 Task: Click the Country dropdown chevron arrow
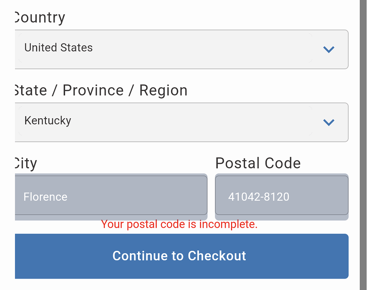329,49
